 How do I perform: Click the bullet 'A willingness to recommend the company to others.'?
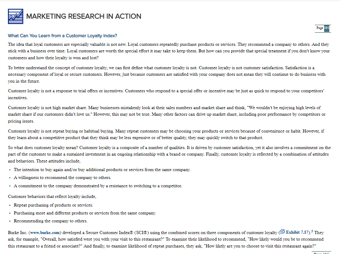coord(62,178)
